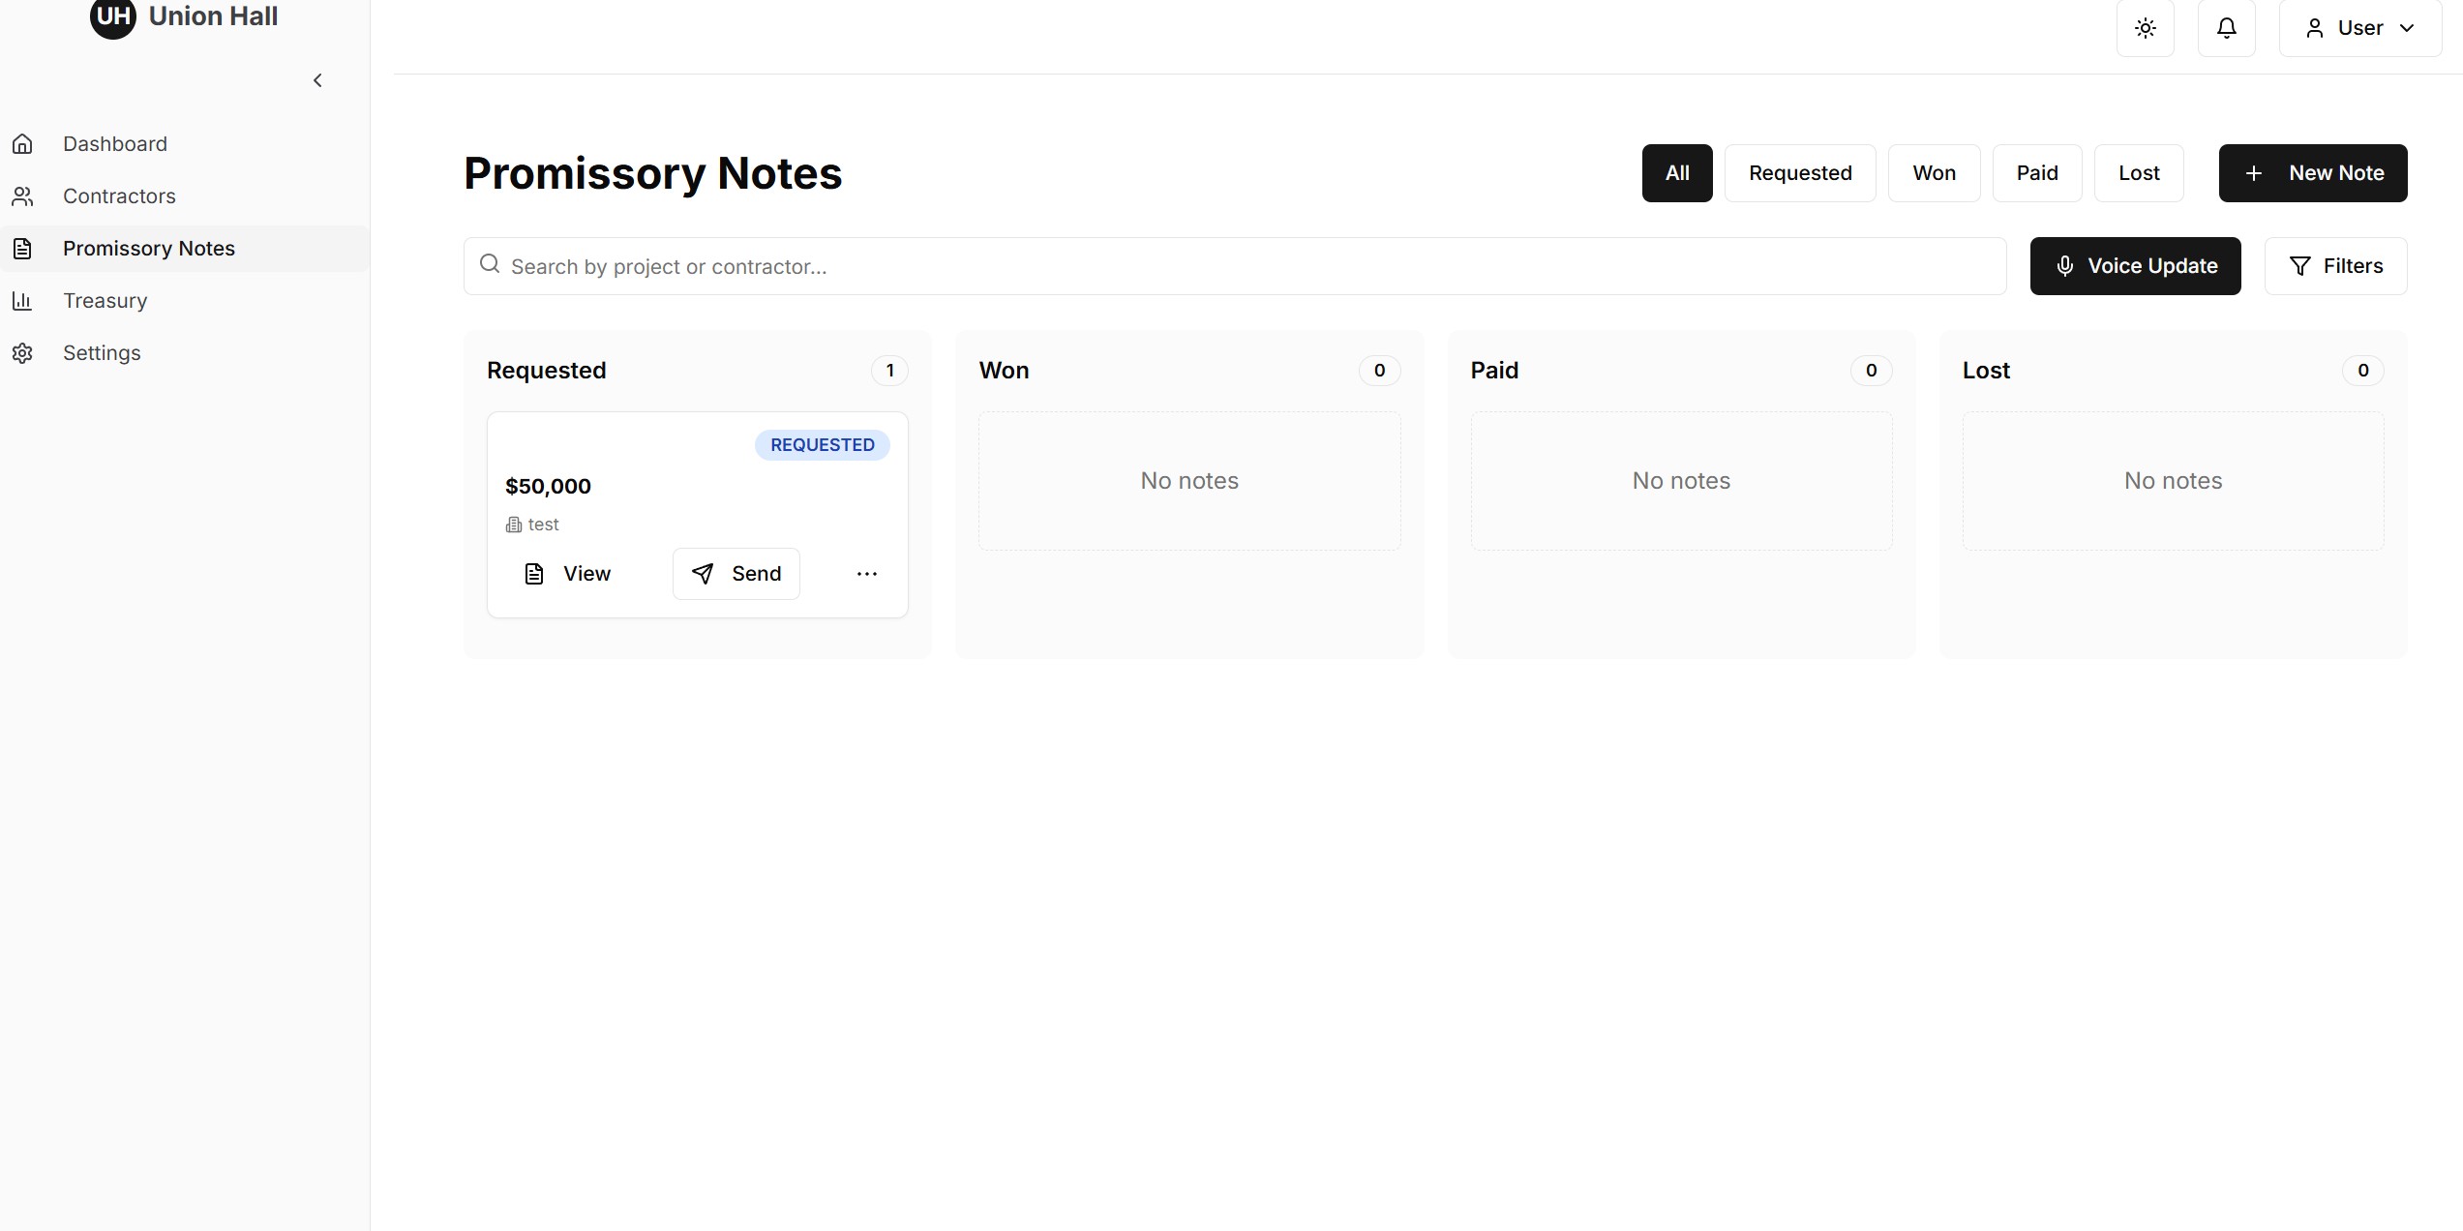The height and width of the screenshot is (1231, 2463).
Task: Go to Dashboard in the sidebar
Action: pyautogui.click(x=114, y=144)
